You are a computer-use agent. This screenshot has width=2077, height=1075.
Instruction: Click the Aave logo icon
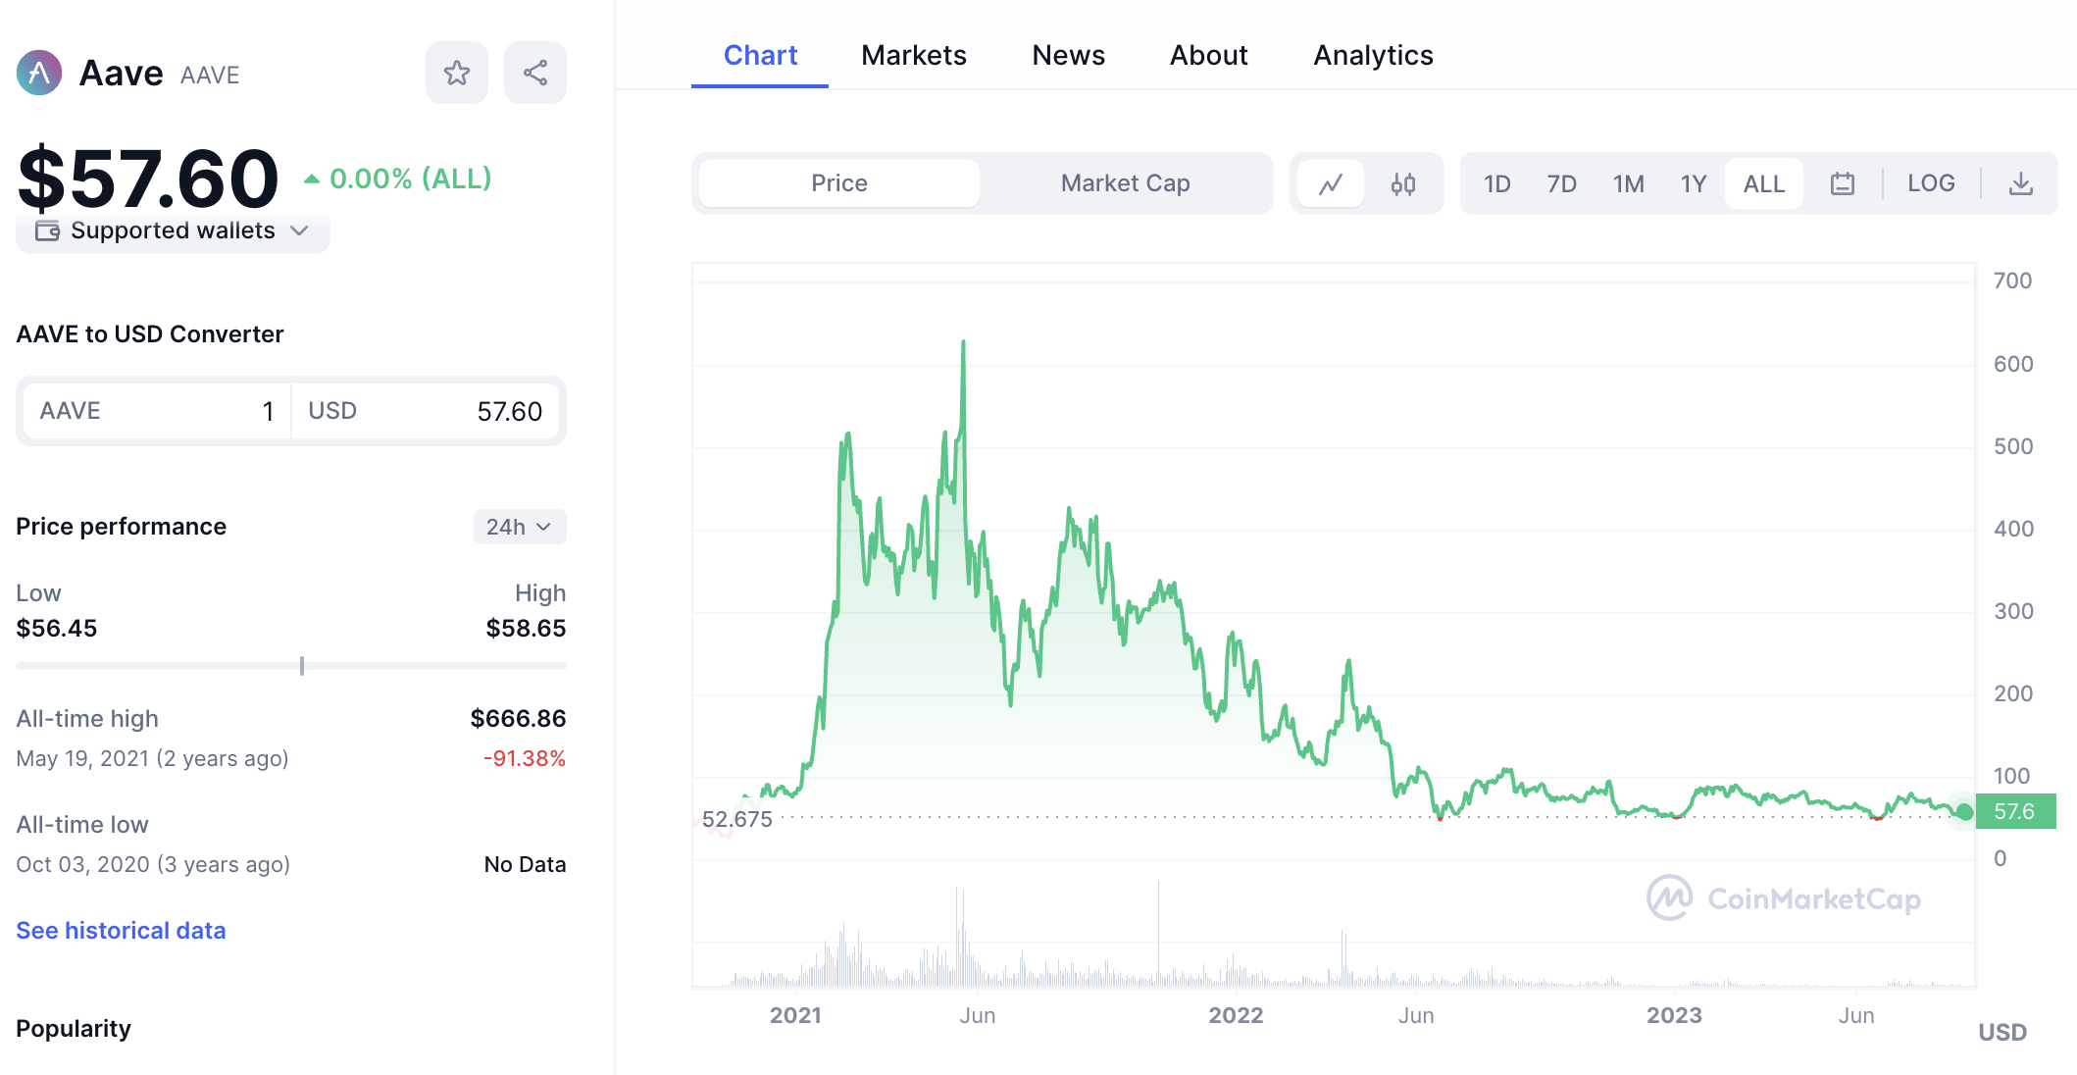tap(39, 73)
